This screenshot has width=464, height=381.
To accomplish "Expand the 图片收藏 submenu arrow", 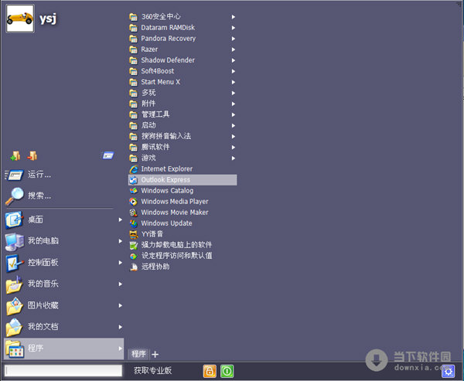I will point(120,305).
